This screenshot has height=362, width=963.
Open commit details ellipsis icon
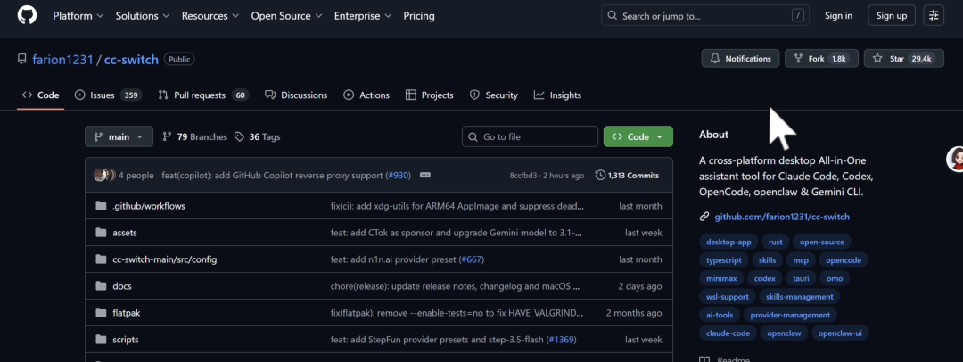pos(424,176)
